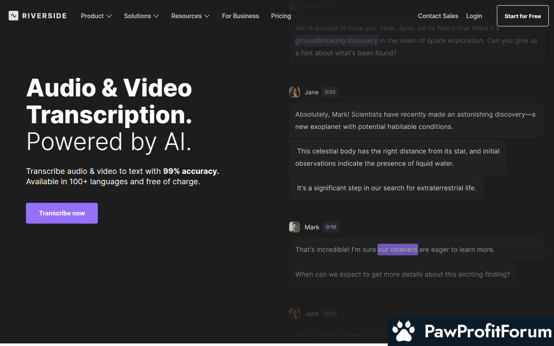Click the purple Transcribe now button
The width and height of the screenshot is (554, 346).
coord(62,213)
